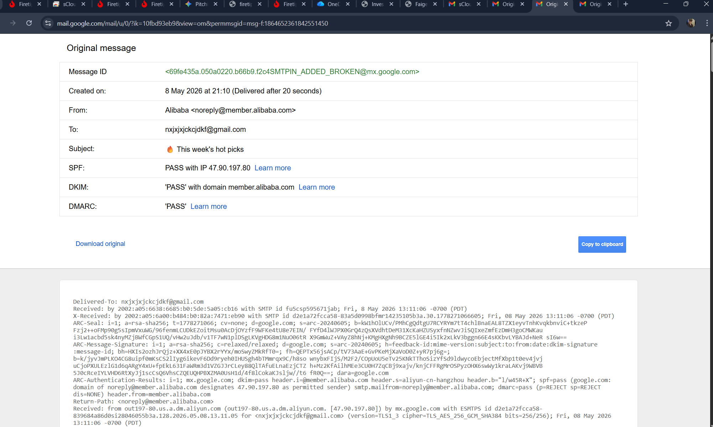Screen dimensions: 713x427
Task: Click the subject This week's hot picks
Action: click(210, 149)
